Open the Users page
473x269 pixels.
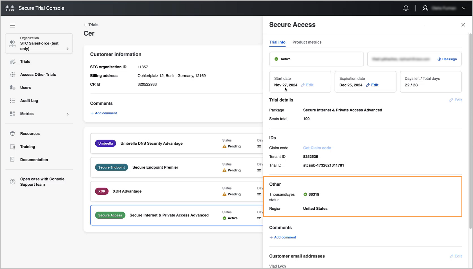25,88
